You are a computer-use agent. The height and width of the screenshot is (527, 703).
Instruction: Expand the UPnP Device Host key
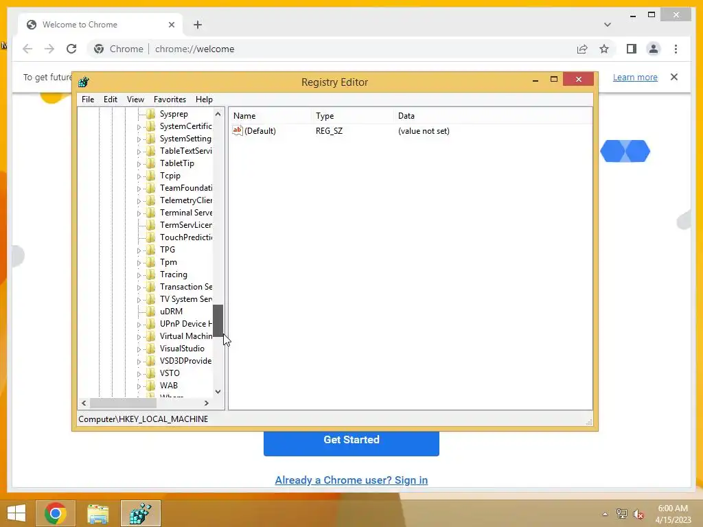139,325
